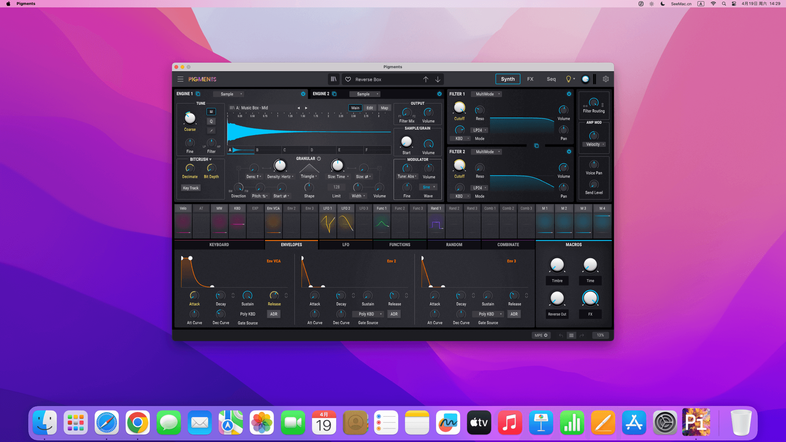The height and width of the screenshot is (442, 786).
Task: Open the KEYBOARD modulation tab
Action: coord(219,245)
